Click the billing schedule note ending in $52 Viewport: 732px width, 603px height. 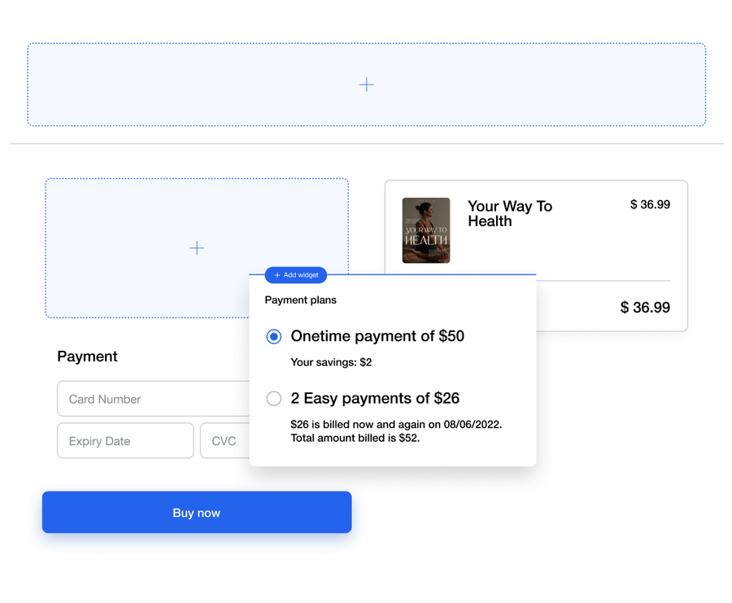coord(396,431)
